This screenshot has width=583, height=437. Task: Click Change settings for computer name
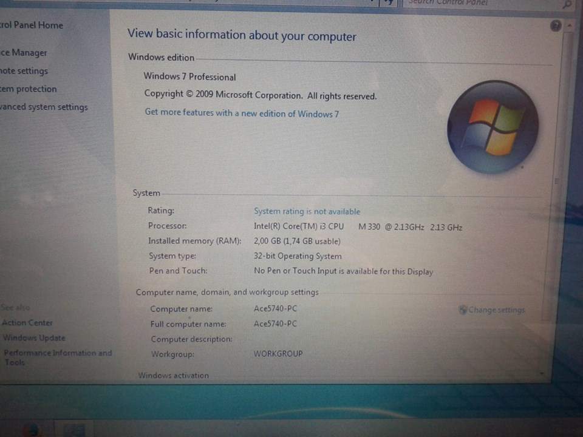[x=496, y=310]
